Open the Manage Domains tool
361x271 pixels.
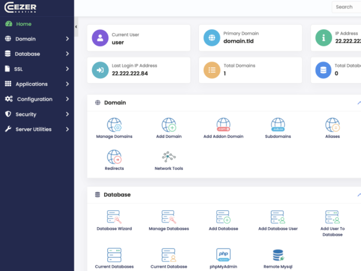114,126
